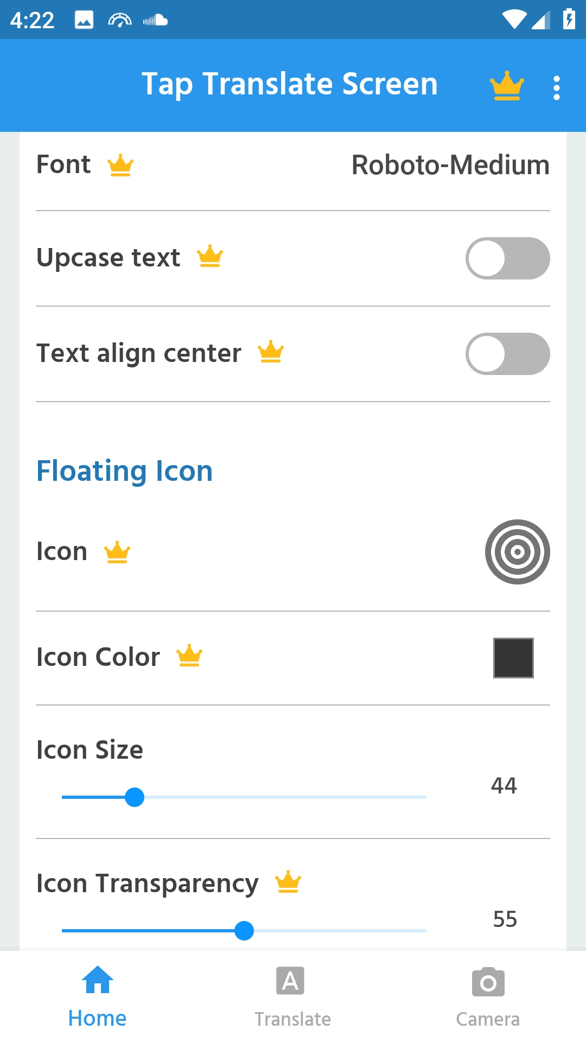Tap the image notification icon in status bar
The height and width of the screenshot is (1042, 586).
(84, 20)
